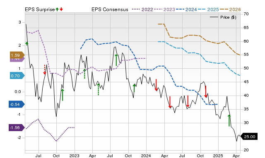The height and width of the screenshot is (158, 265).
Task: Click the -0.54 dark blue value tag
Action: coord(17,104)
